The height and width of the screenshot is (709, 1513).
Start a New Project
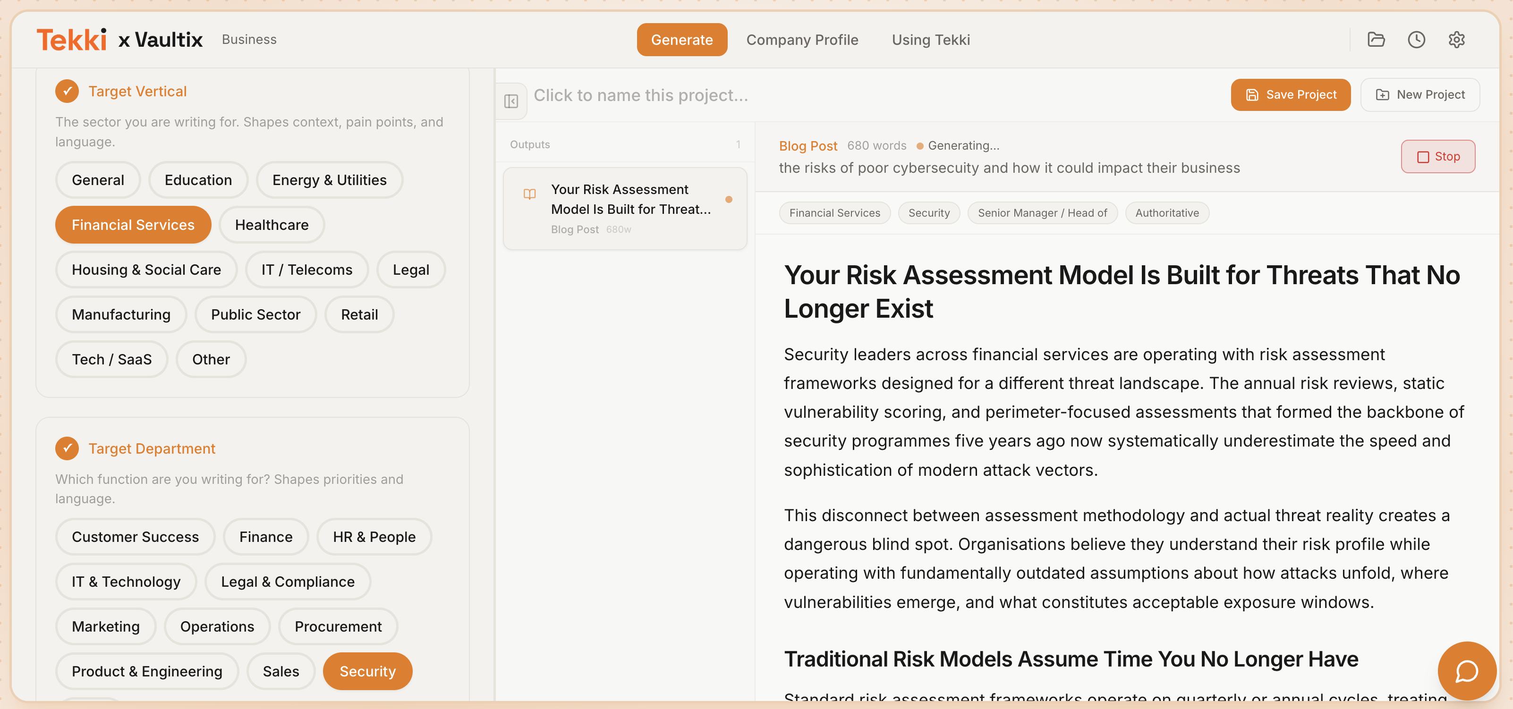1419,94
